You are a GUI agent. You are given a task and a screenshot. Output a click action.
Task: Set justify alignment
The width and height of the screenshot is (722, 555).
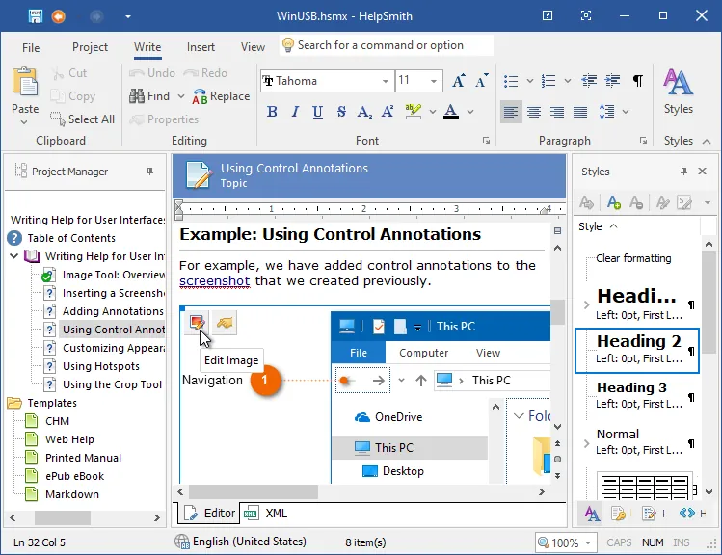pyautogui.click(x=580, y=112)
